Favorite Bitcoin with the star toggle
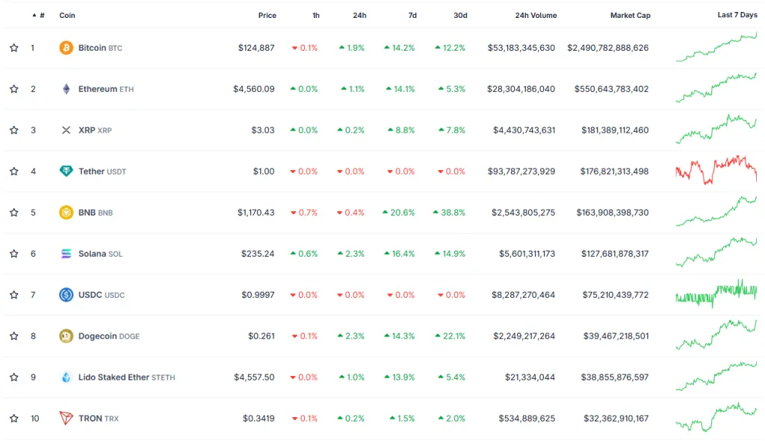 [14, 48]
